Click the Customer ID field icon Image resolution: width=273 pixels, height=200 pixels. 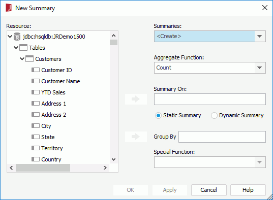(x=36, y=70)
